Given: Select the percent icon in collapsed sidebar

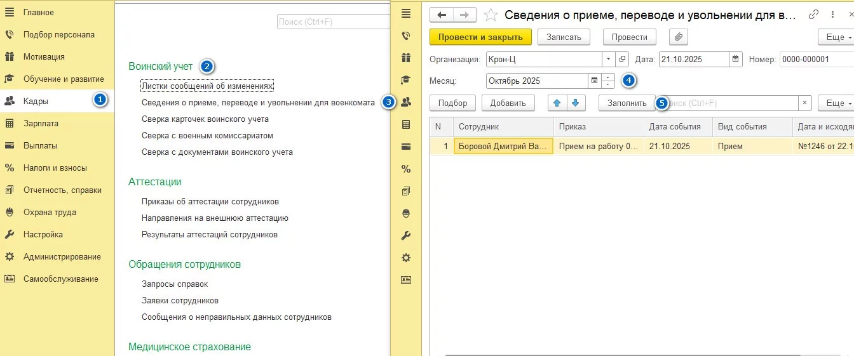Looking at the screenshot, I should click(406, 169).
